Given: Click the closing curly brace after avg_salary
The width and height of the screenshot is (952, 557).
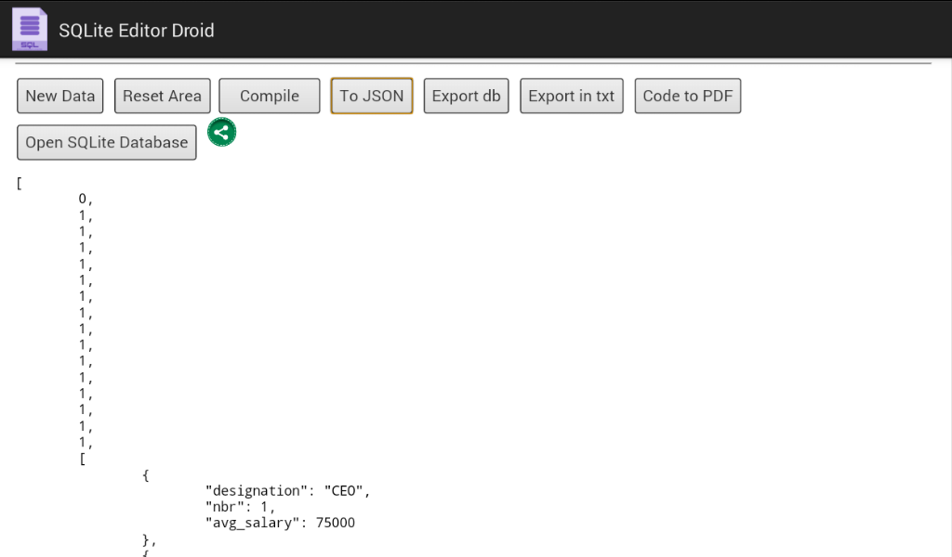Looking at the screenshot, I should point(148,539).
